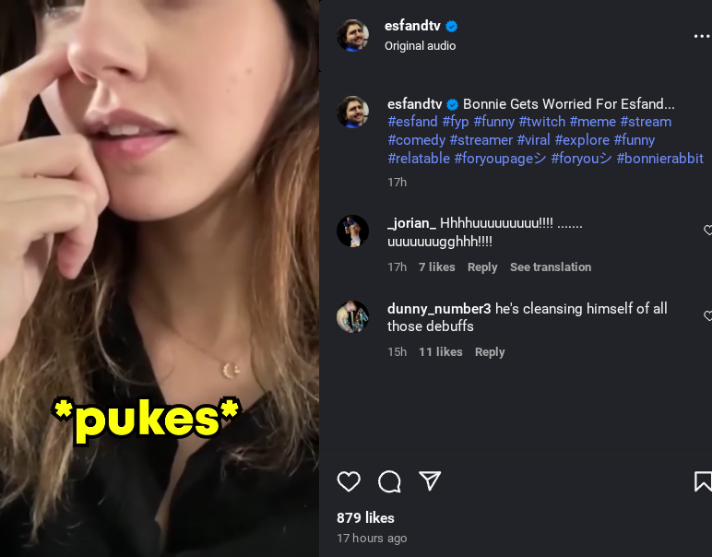This screenshot has width=712, height=557.
Task: Click the esfandtv username in header
Action: tap(412, 26)
